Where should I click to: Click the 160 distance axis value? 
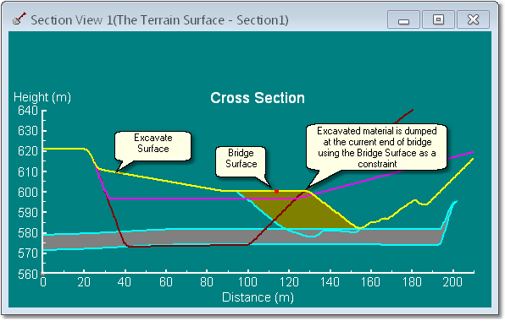click(x=370, y=282)
